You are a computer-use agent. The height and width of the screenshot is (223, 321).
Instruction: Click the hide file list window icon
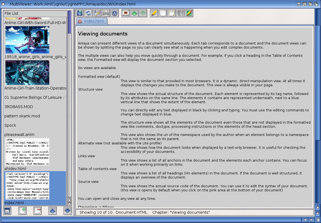7,210
